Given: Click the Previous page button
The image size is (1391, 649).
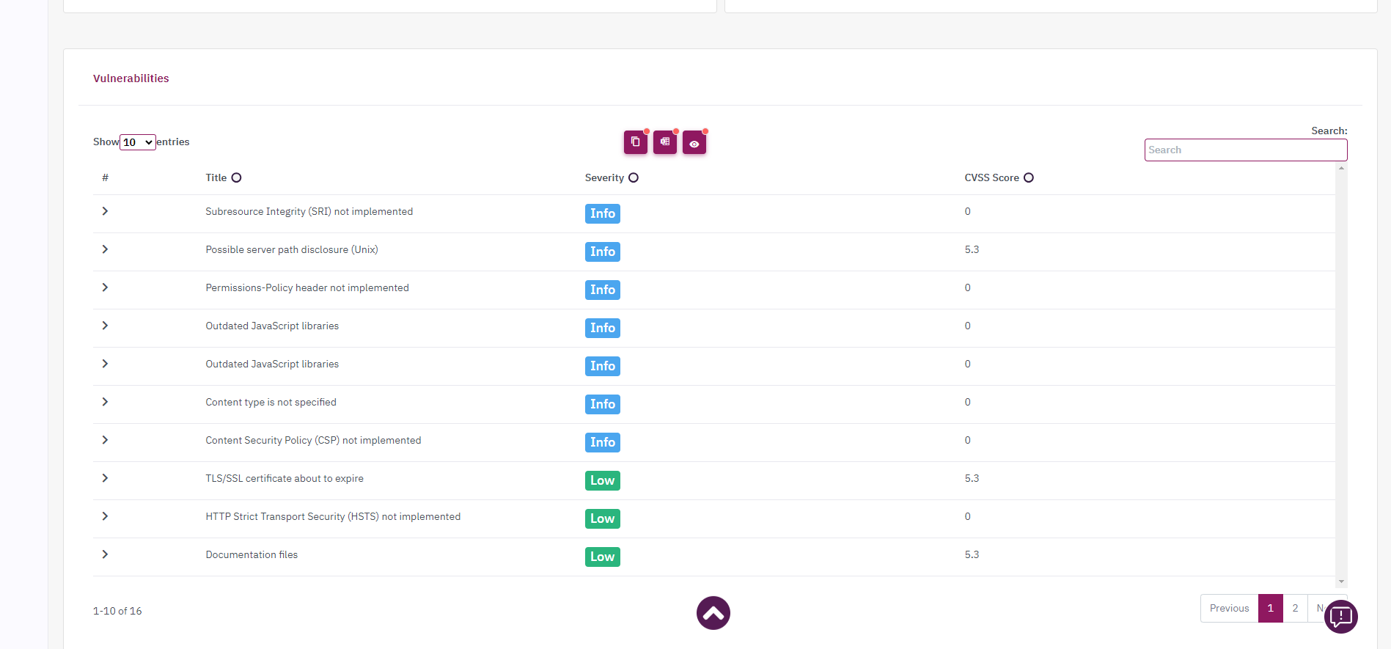Looking at the screenshot, I should pos(1229,608).
